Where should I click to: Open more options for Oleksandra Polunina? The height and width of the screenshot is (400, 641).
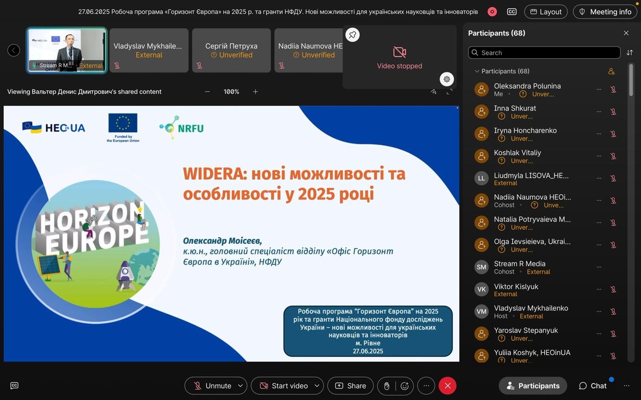tap(599, 90)
